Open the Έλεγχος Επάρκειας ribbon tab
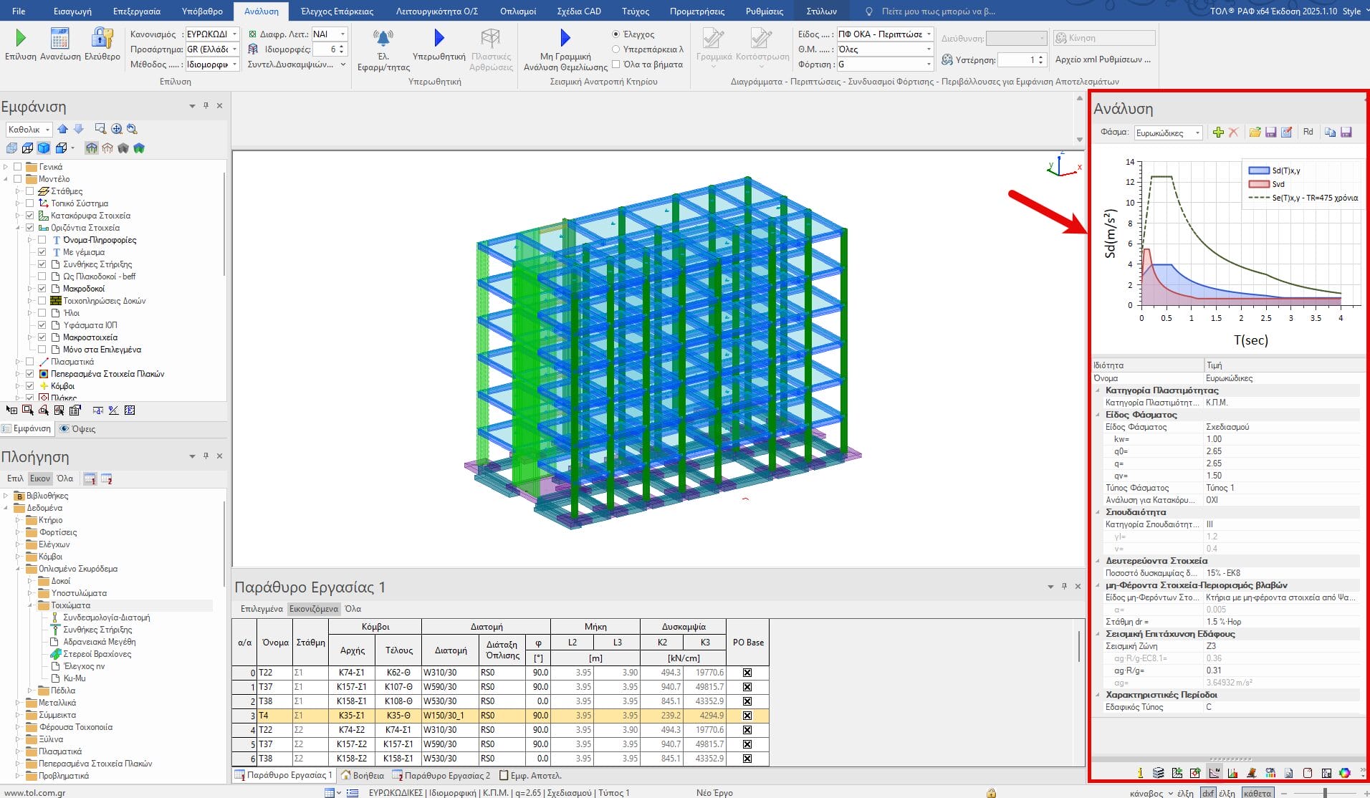The height and width of the screenshot is (798, 1370). tap(337, 11)
